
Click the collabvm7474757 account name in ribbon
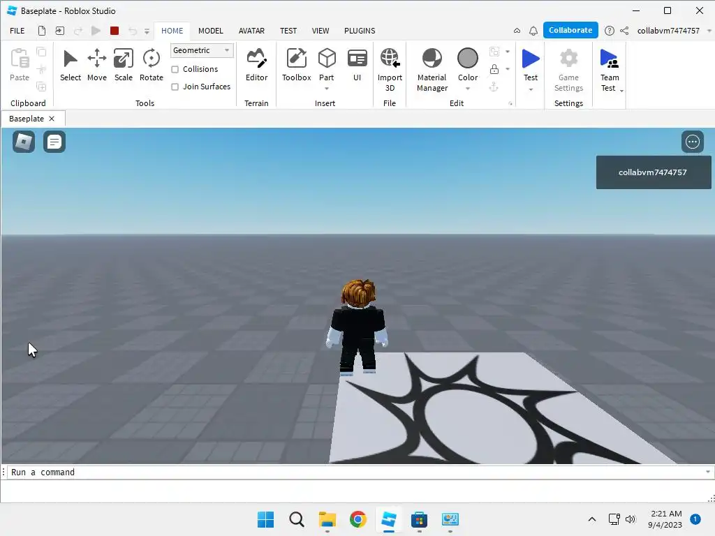[x=668, y=31]
